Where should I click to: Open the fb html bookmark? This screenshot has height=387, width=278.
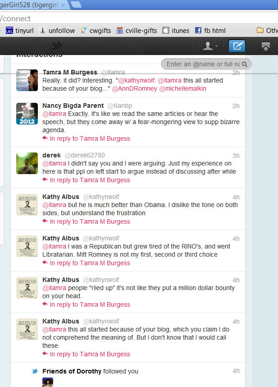pos(210,31)
